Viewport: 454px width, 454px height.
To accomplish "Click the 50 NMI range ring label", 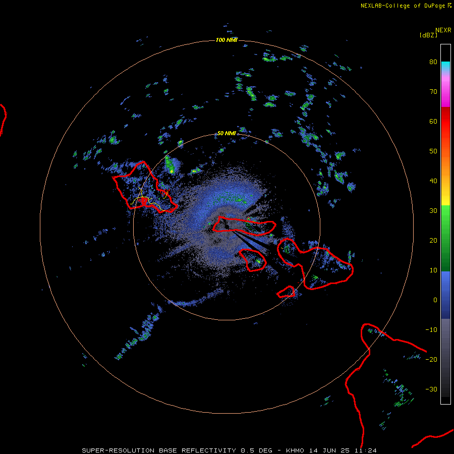I will 226,134.
